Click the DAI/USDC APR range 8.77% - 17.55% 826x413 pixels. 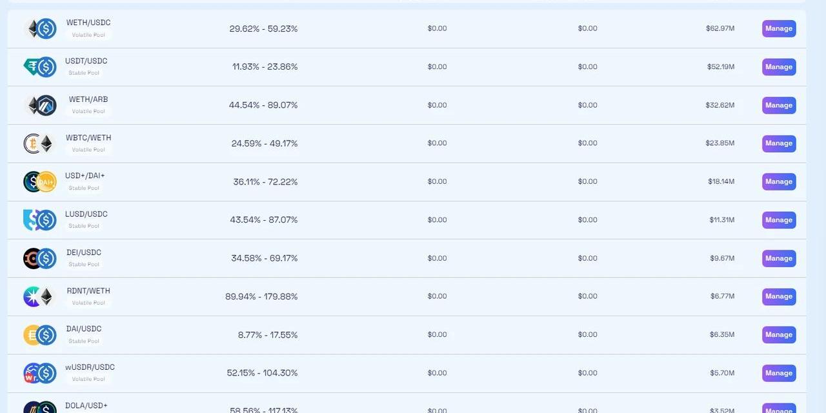pos(267,335)
